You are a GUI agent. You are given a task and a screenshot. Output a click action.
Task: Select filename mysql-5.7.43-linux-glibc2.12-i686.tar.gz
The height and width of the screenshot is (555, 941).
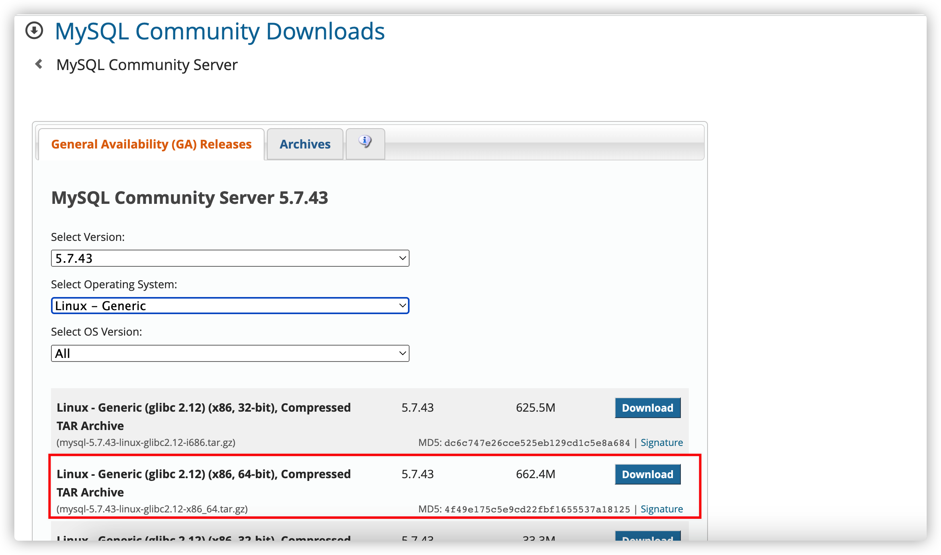146,443
